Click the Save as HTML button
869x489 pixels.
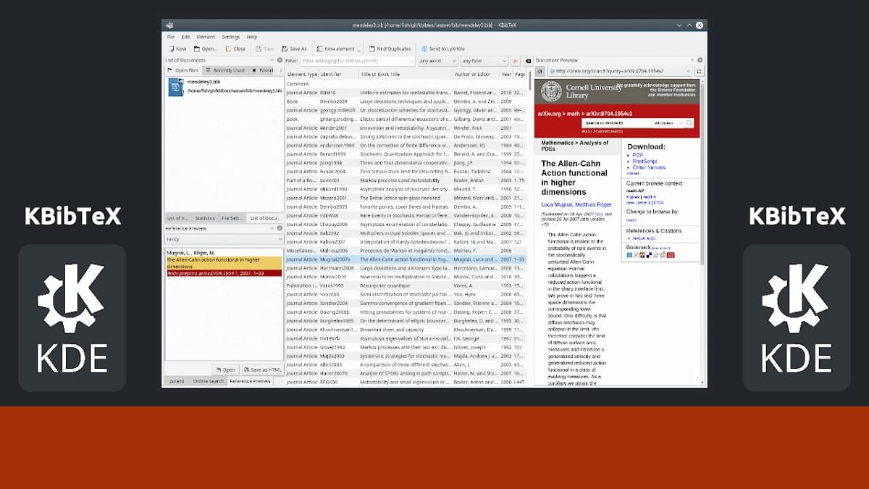coord(262,369)
